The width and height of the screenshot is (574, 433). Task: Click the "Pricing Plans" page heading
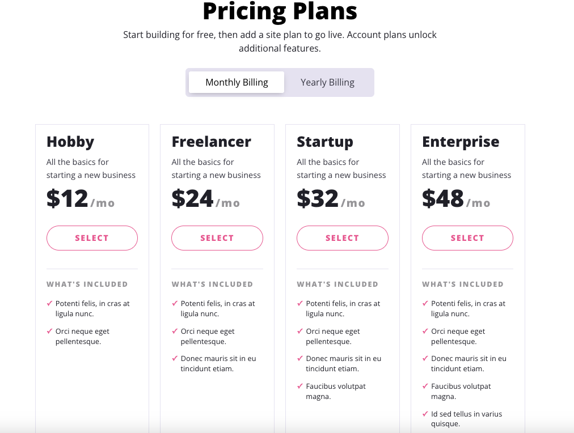click(280, 11)
